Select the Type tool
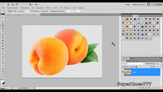Screen dimensions: 163x92 coord(3,60)
